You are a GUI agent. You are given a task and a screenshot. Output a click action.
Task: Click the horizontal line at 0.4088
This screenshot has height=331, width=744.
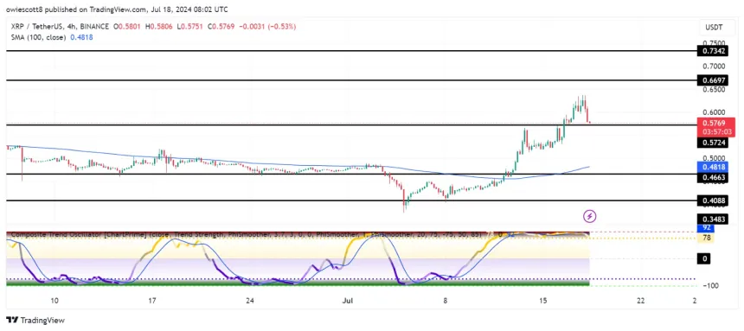[350, 201]
